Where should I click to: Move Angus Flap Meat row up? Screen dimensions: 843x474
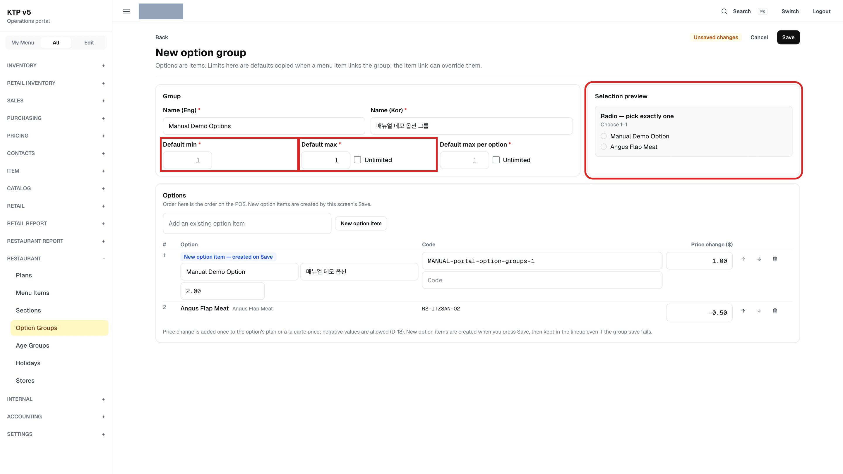743,311
